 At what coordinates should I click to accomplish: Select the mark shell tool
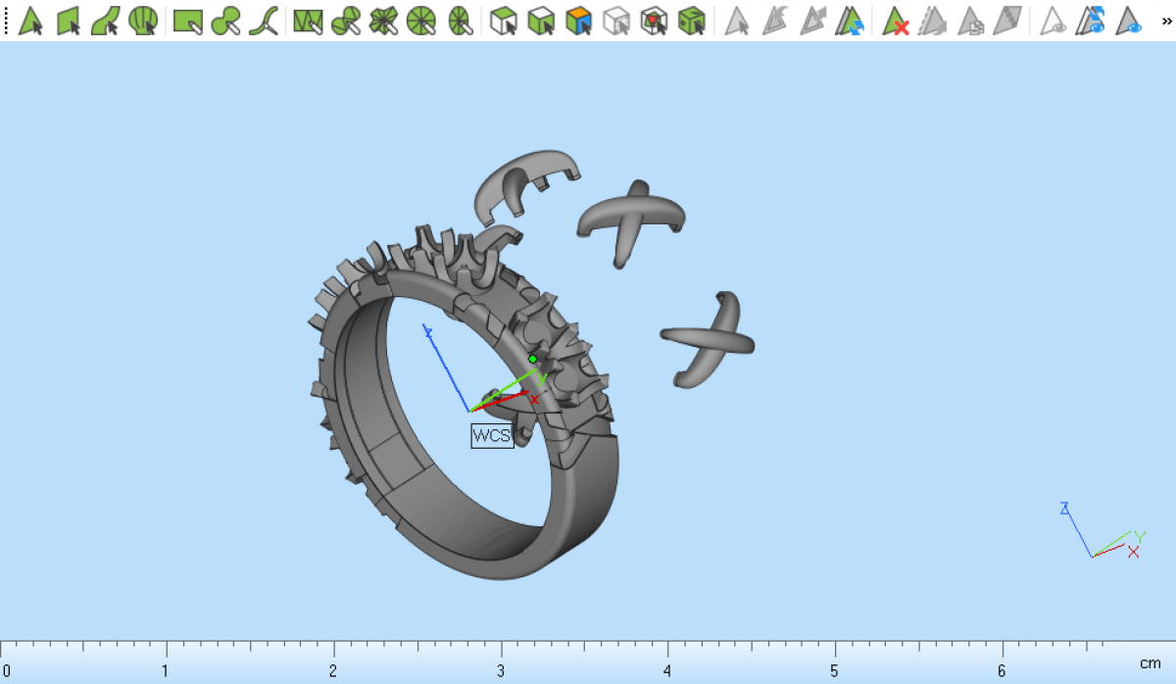click(x=144, y=21)
